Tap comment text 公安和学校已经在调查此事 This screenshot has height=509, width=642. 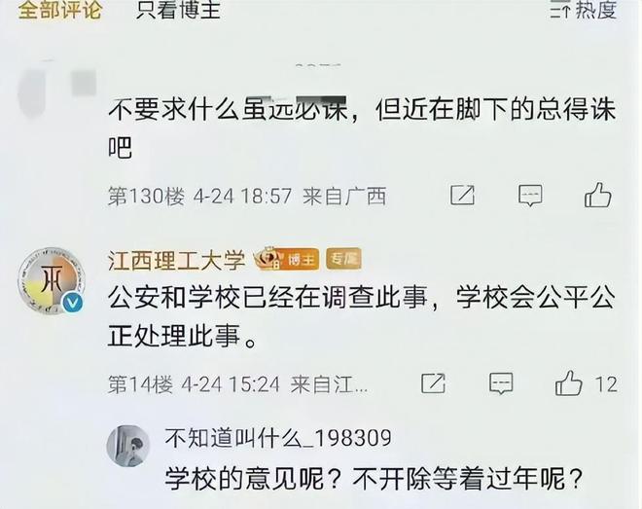[x=267, y=298]
